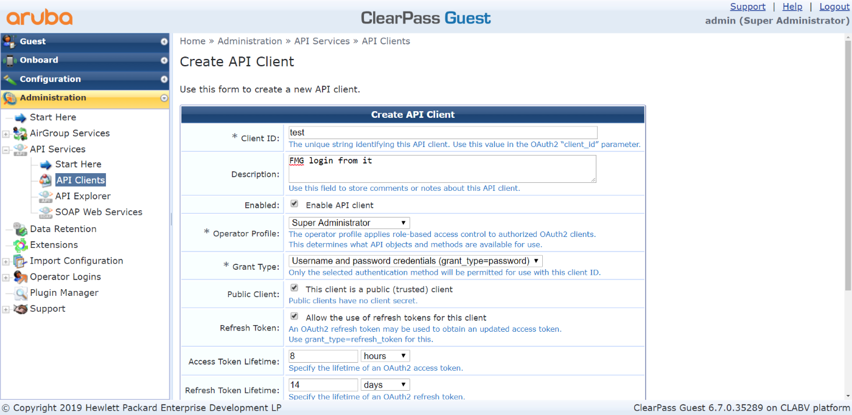Open the Administration menu section
Image resolution: width=852 pixels, height=415 pixels.
click(85, 98)
